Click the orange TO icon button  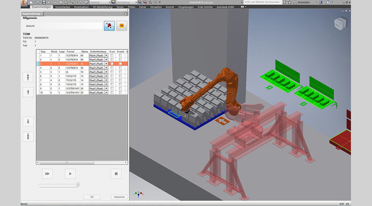click(x=122, y=26)
